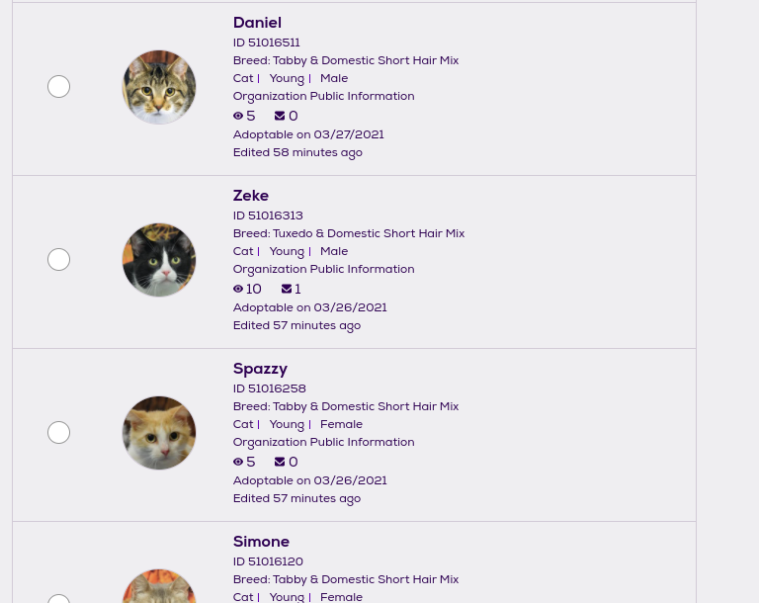Select the radio button for Simone
Viewport: 759px width, 603px height.
(59, 599)
